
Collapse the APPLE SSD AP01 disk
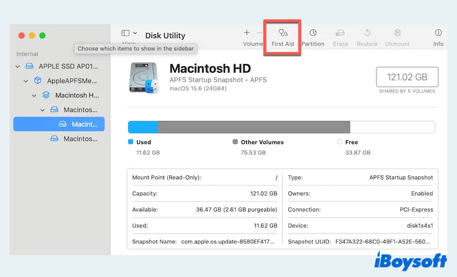pos(18,66)
